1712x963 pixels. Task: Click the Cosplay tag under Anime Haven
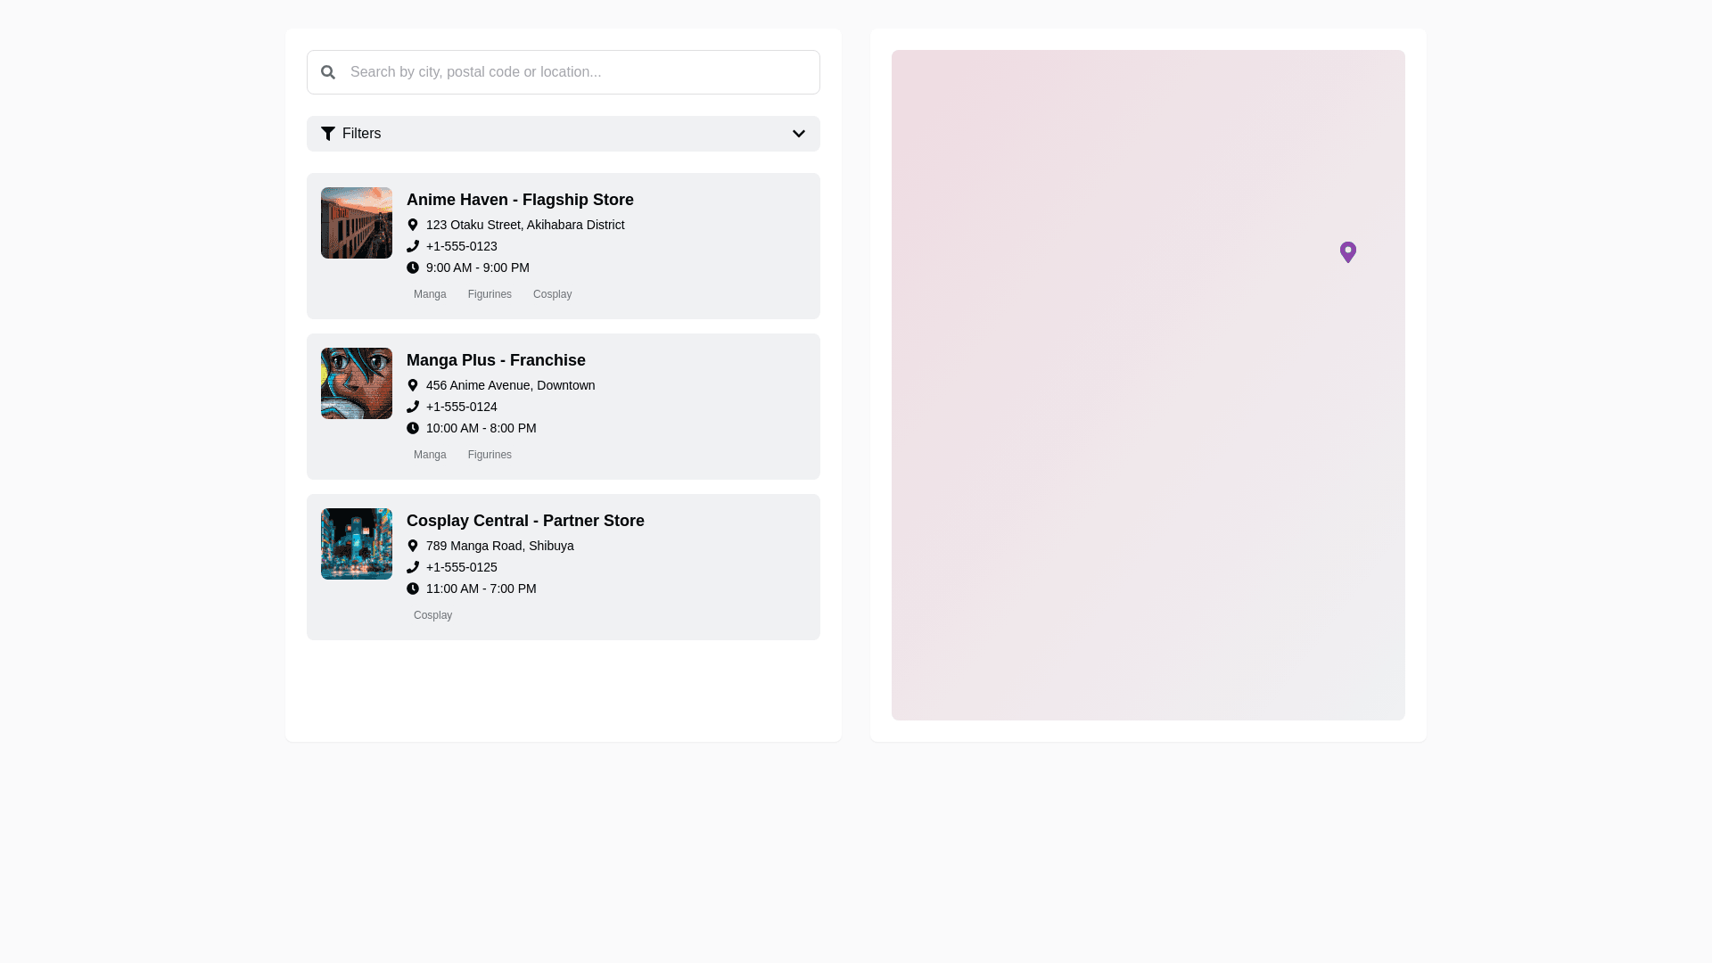[x=552, y=294]
